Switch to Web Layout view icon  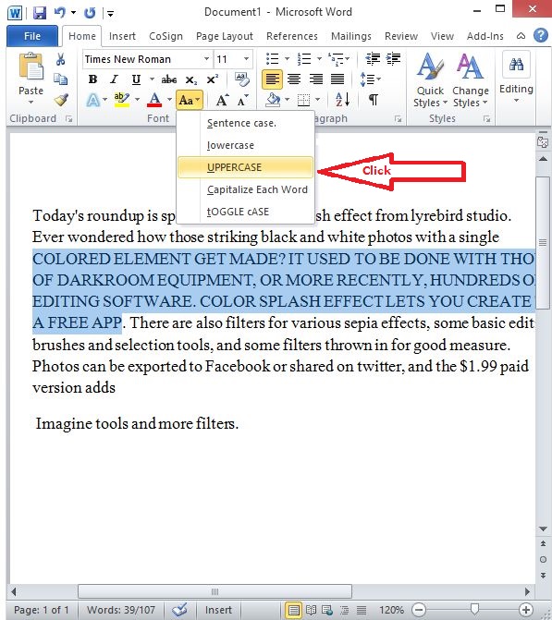coord(327,610)
